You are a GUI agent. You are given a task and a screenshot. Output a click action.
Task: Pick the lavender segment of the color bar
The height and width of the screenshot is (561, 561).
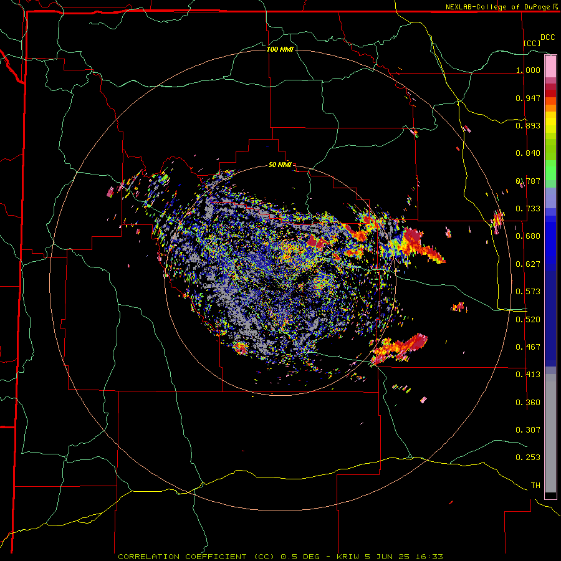550,198
